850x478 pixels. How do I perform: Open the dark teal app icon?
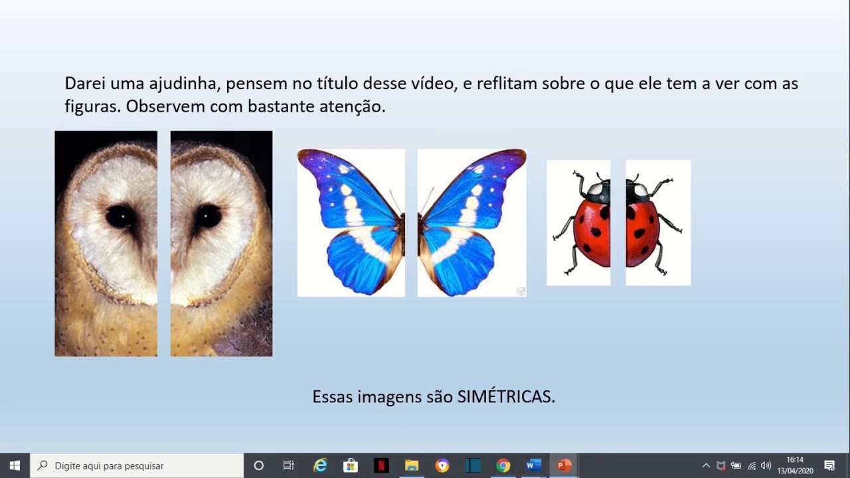click(473, 465)
